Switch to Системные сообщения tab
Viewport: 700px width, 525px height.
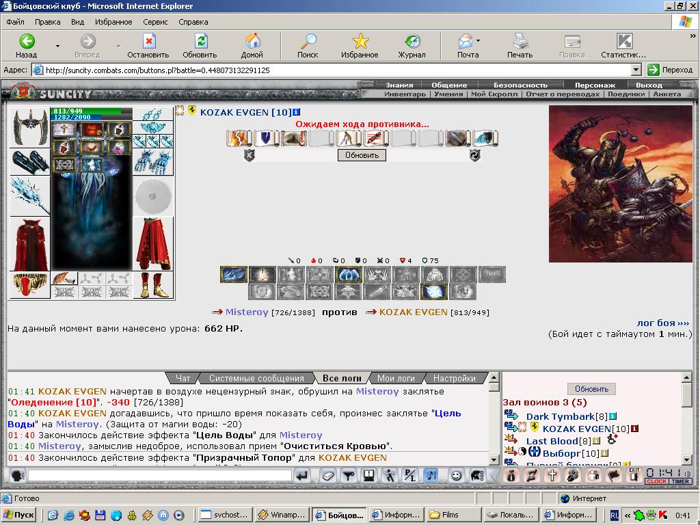click(257, 378)
